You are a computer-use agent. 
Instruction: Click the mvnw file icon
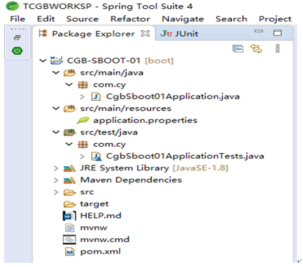tap(70, 228)
